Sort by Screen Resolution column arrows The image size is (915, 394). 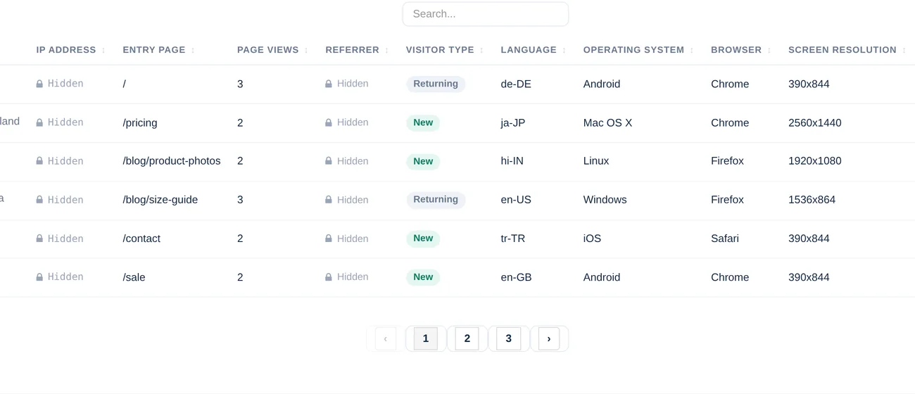tap(904, 51)
